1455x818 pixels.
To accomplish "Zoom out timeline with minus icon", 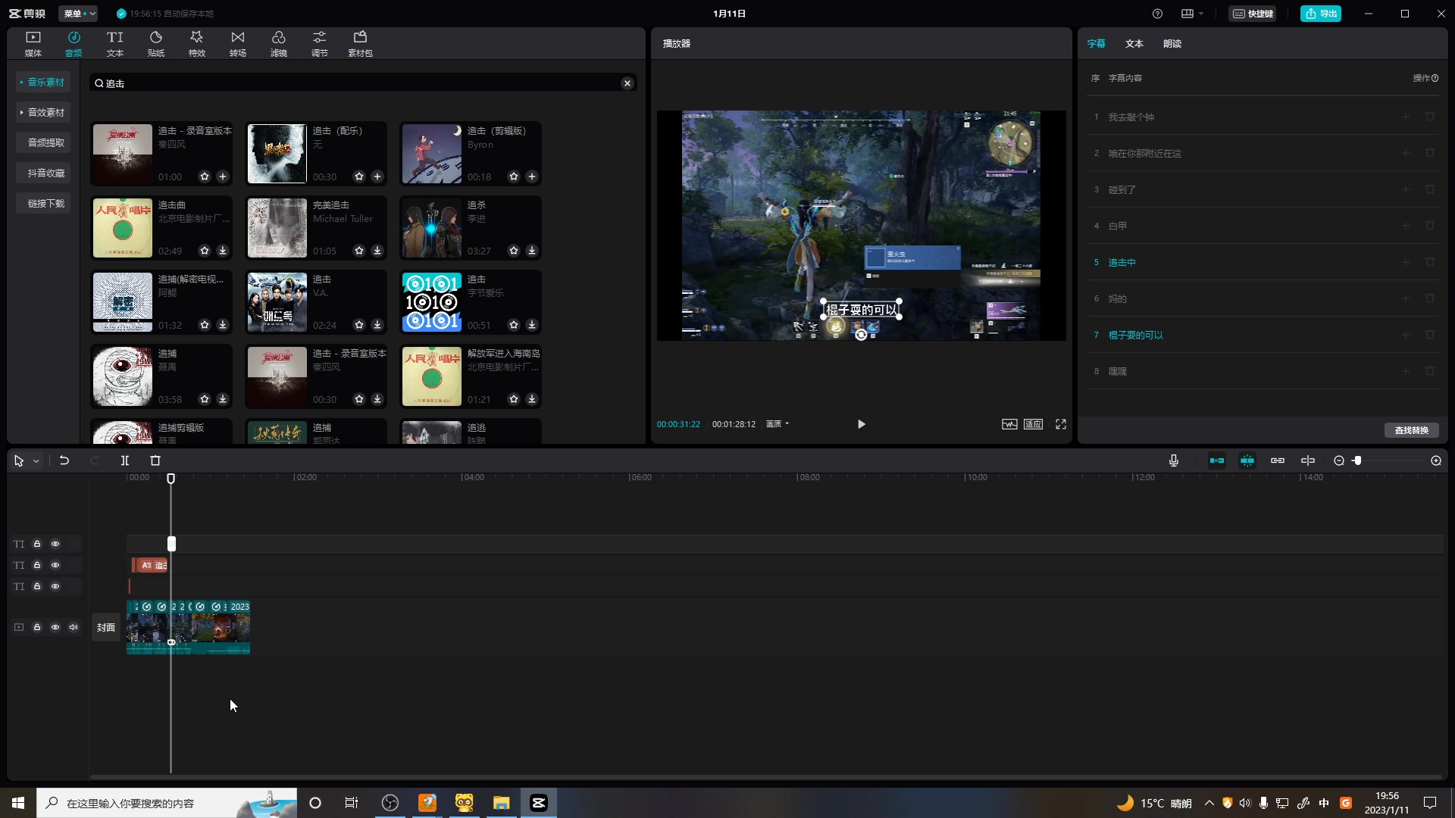I will [x=1339, y=461].
